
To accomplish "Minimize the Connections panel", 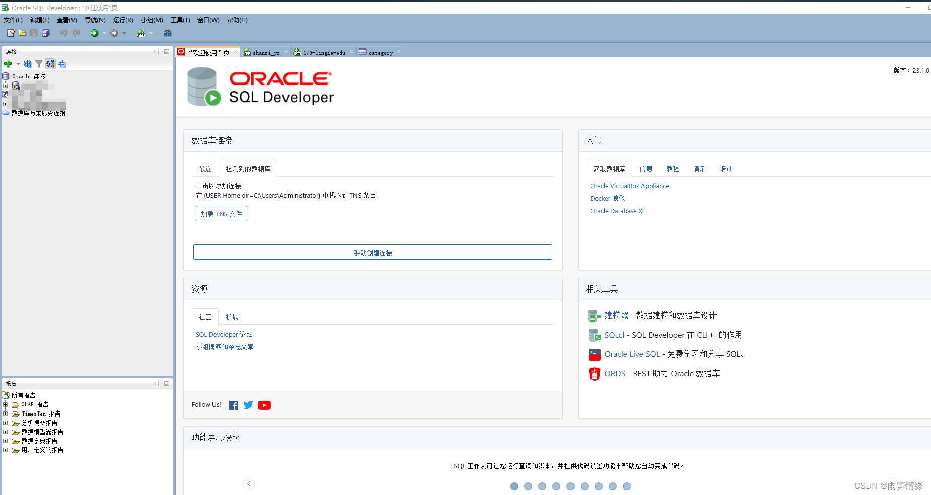I will tap(167, 51).
